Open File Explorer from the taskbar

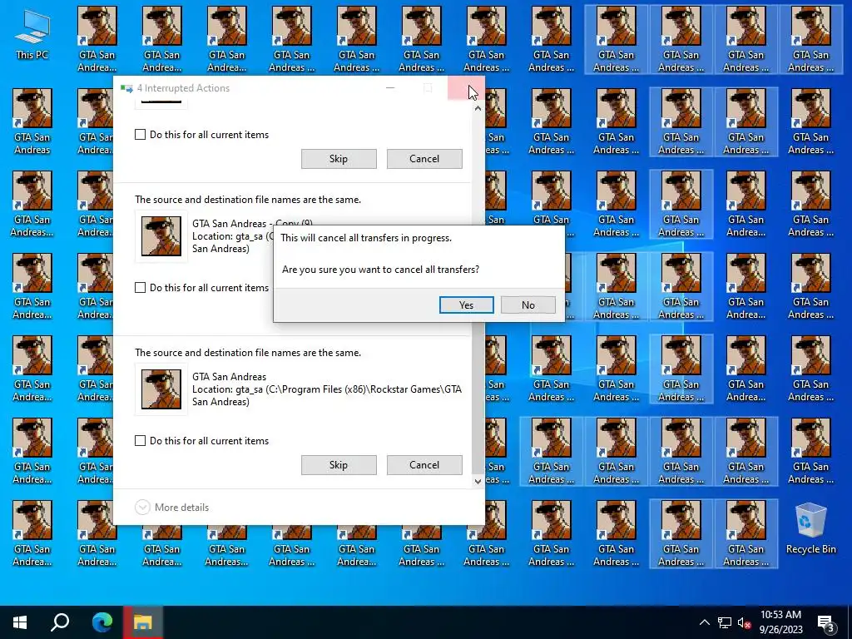(142, 622)
